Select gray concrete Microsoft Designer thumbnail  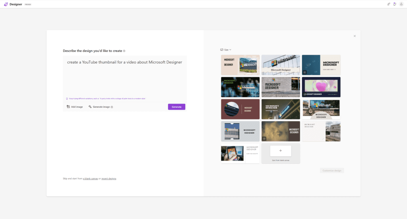point(281,87)
